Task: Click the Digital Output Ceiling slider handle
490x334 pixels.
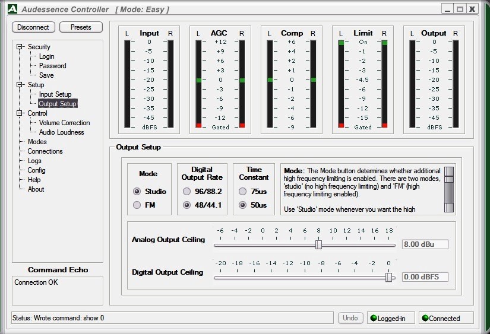Action: (388, 277)
